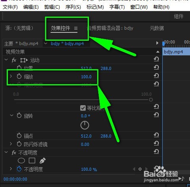Open the master clip dropdown arrow
Screen dimensions: 190x187
coord(45,43)
